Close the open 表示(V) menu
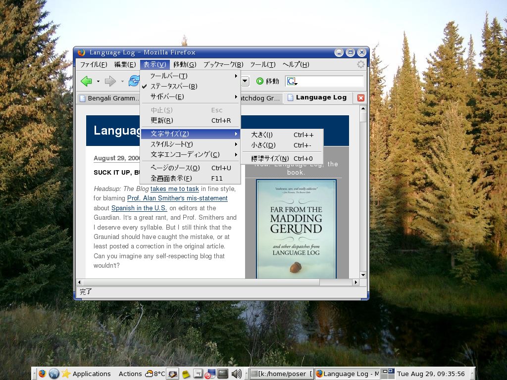This screenshot has width=507, height=380. click(154, 65)
